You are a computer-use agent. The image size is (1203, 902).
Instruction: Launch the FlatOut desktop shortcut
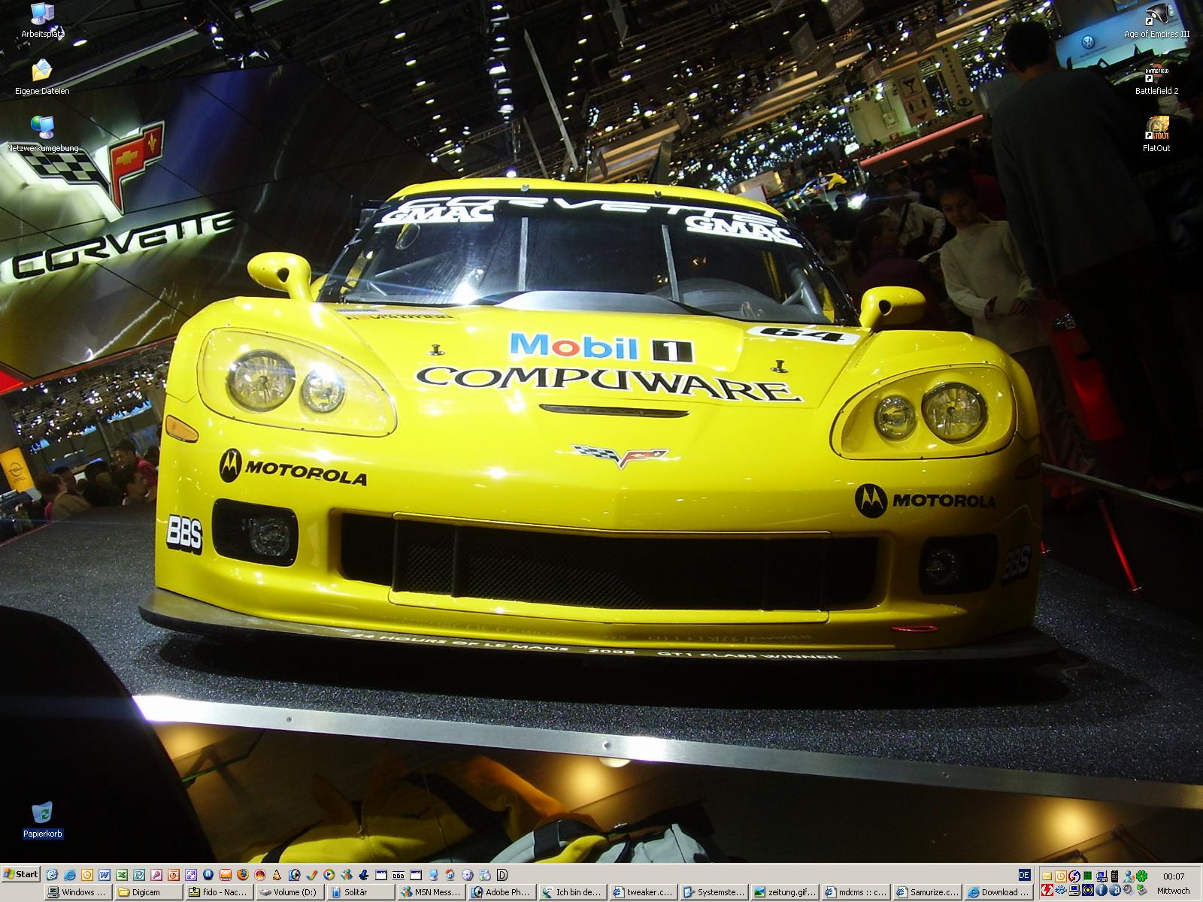[x=1156, y=129]
